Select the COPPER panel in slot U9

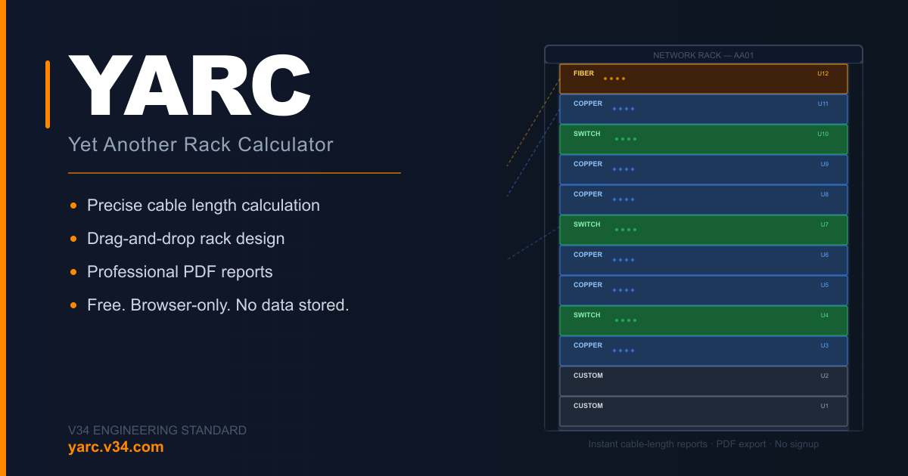pyautogui.click(x=704, y=169)
